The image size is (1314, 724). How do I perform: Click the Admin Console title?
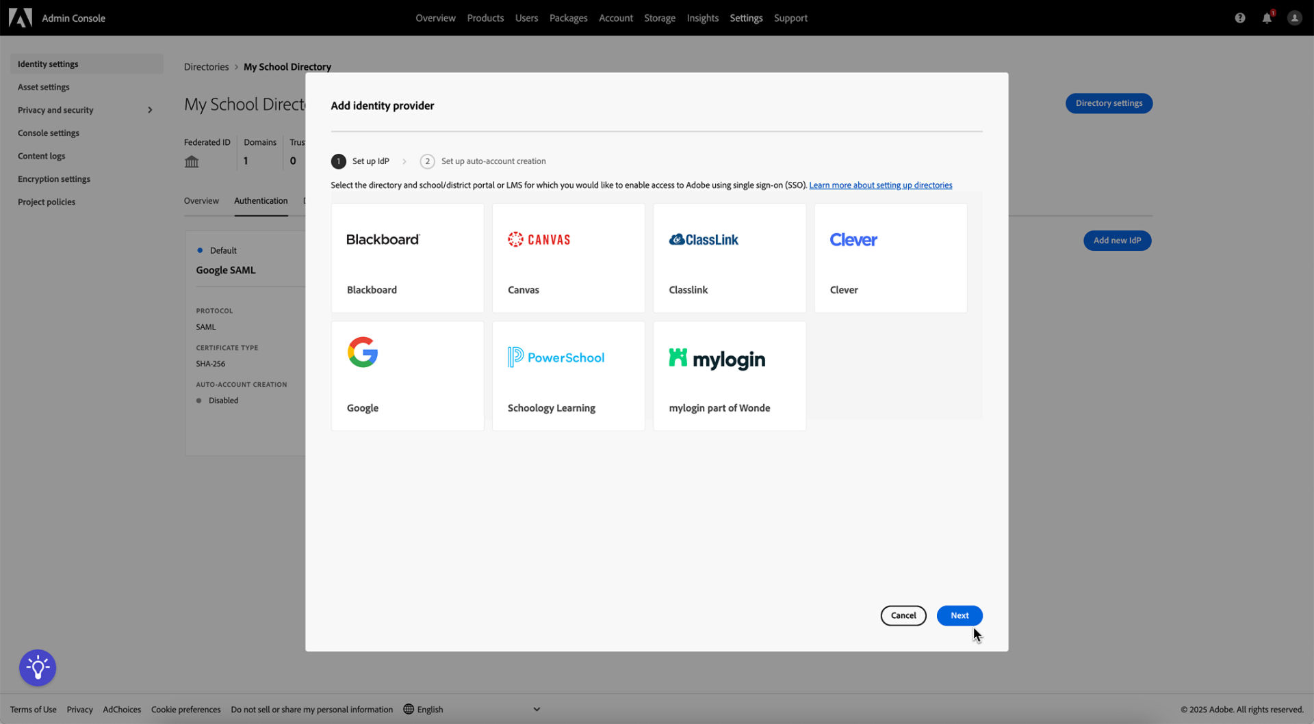click(73, 18)
